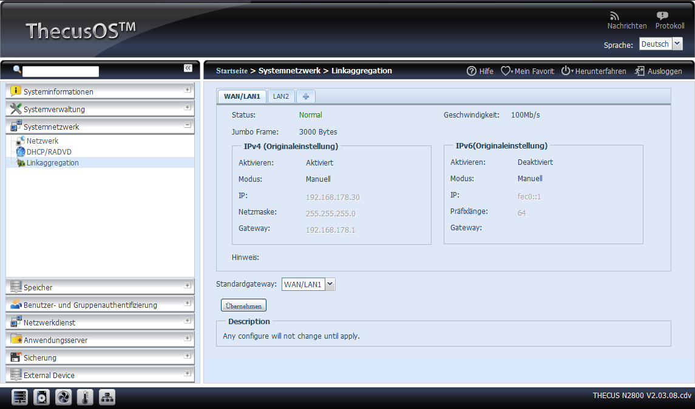Click the network status icon in footer
The height and width of the screenshot is (409, 695).
(107, 397)
